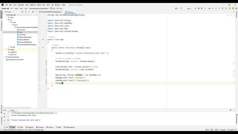The width and height of the screenshot is (238, 134).
Task: Collapse the stream-api root folder
Action: (x=4, y=15)
